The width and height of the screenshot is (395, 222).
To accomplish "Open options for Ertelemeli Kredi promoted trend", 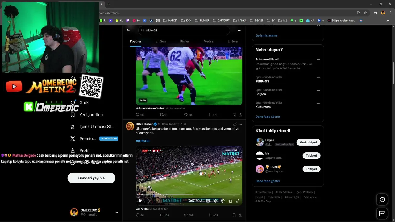I will coord(318,59).
